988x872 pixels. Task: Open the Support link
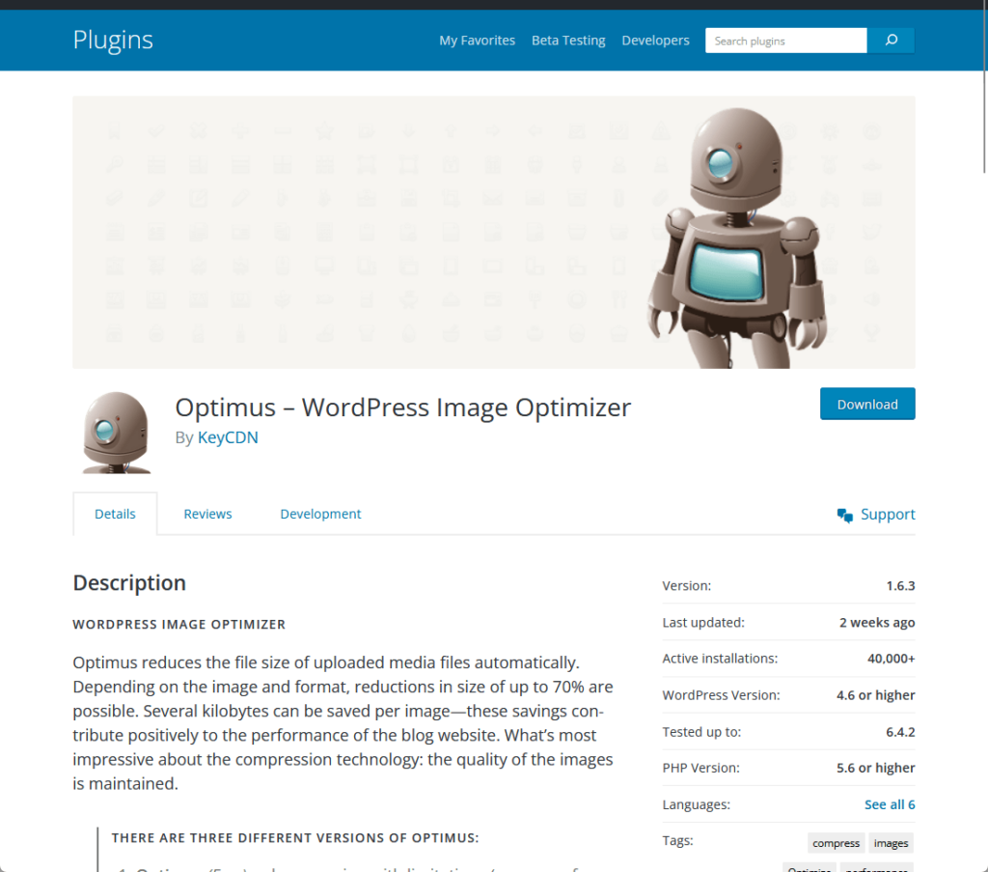pos(888,514)
